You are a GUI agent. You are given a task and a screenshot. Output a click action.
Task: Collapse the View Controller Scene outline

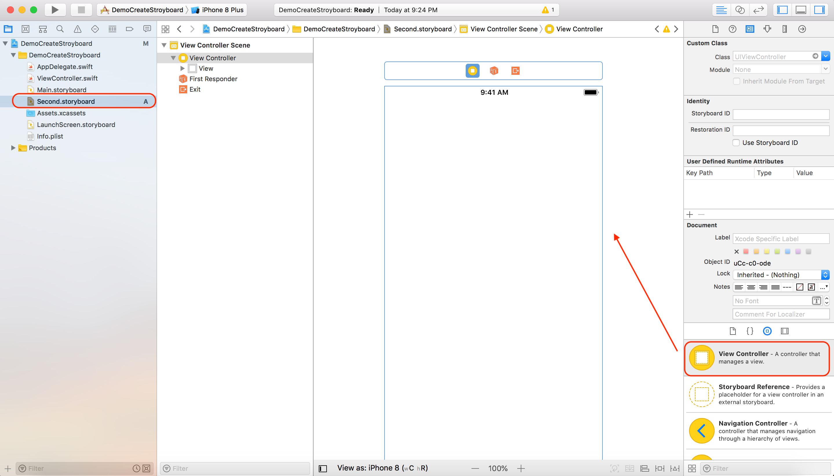[165, 45]
